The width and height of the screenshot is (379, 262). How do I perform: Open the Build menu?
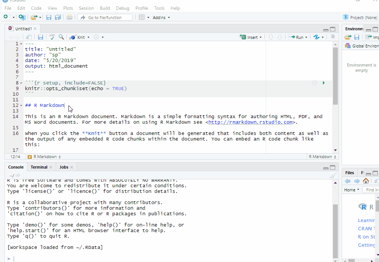point(105,8)
